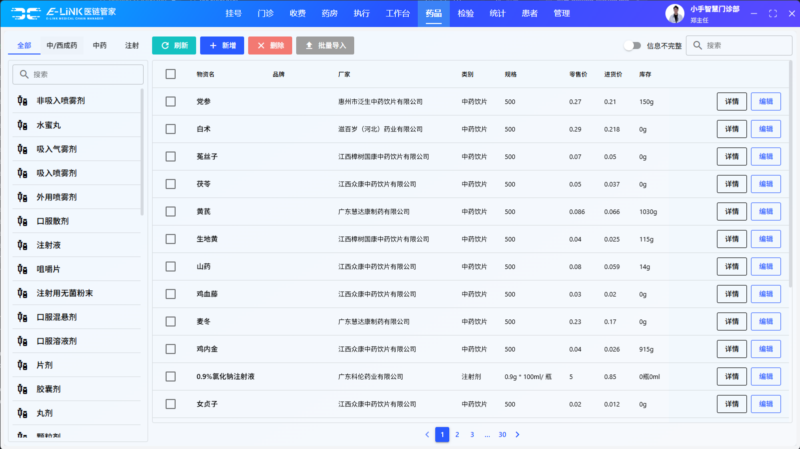
Task: Click the medicine icon beside 胶囊剂
Action: 23,389
